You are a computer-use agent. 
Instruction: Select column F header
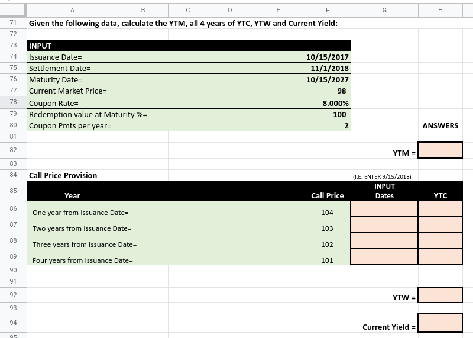[328, 10]
